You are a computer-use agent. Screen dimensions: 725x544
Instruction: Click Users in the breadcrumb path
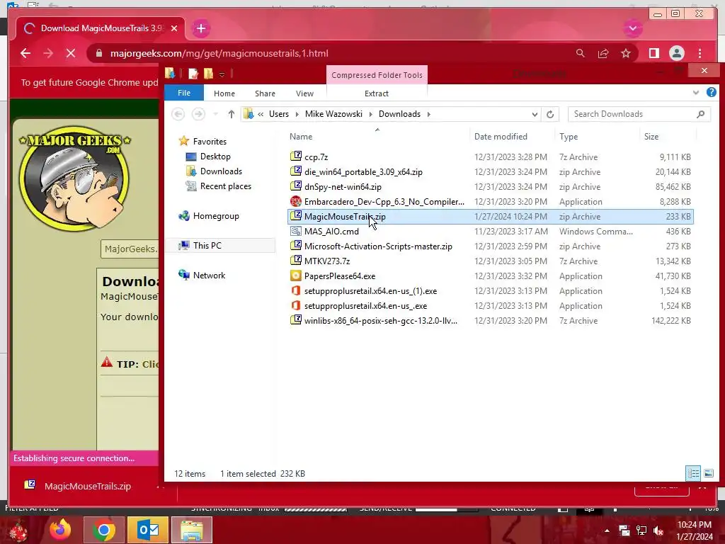(x=279, y=114)
